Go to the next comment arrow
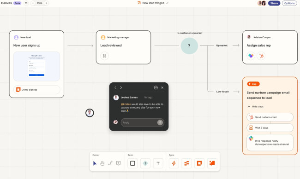 (x=121, y=87)
